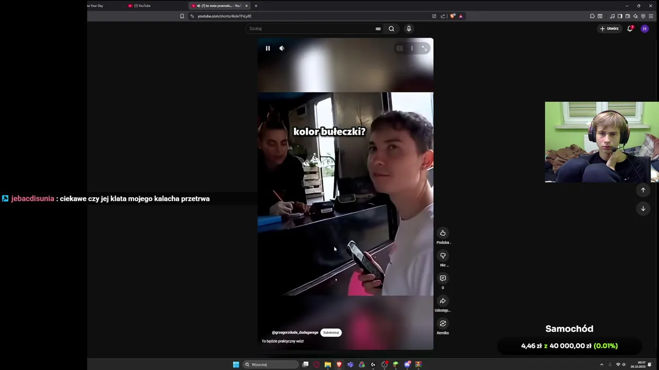Open WinRAR from the taskbar
This screenshot has height=370, width=659.
pos(419,364)
